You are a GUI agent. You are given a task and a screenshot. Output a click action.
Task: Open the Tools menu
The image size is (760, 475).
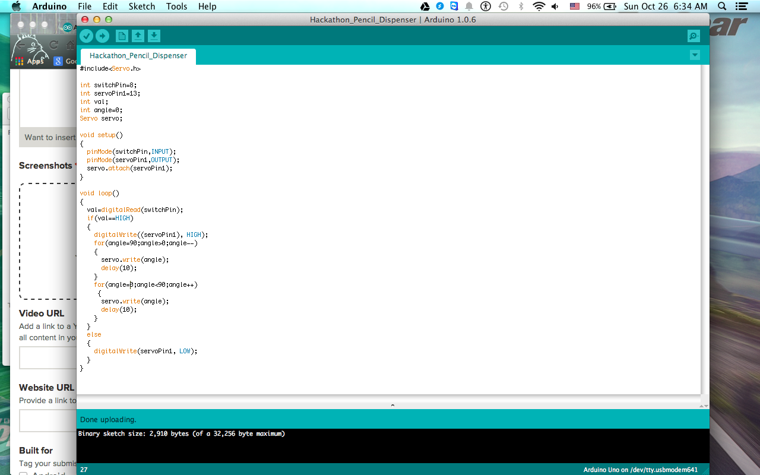[x=177, y=7]
